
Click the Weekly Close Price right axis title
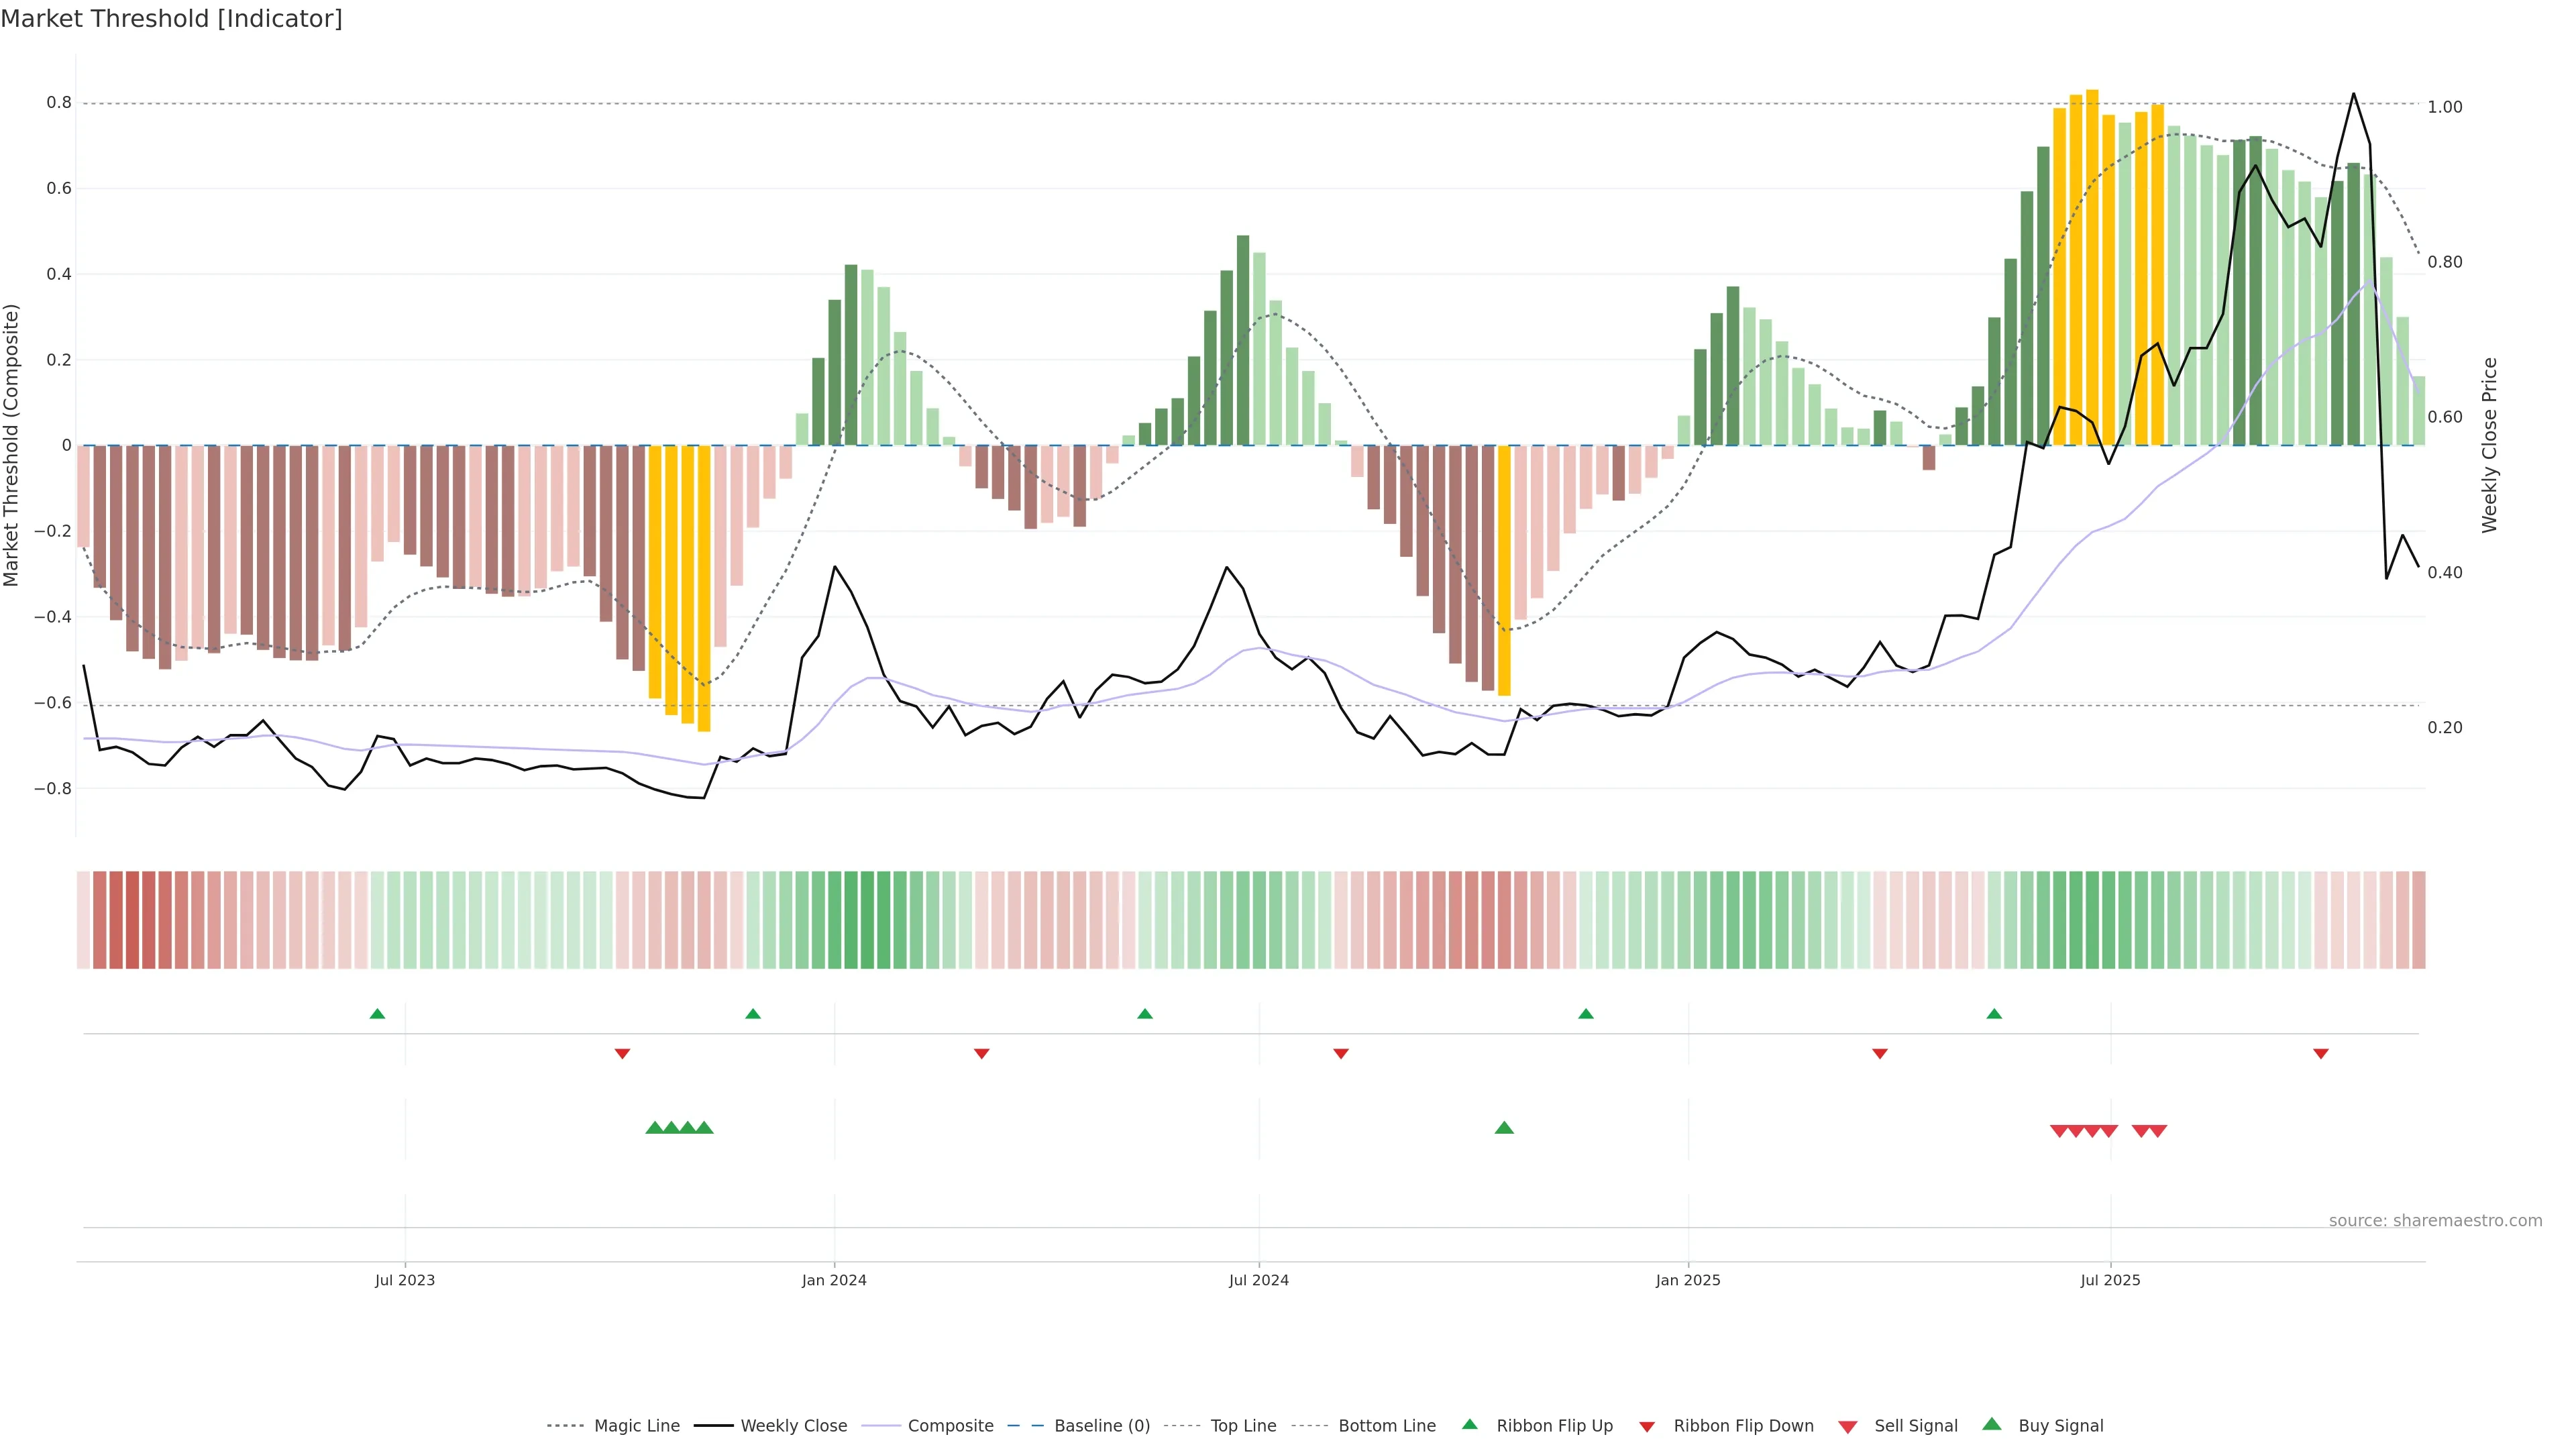point(2489,445)
